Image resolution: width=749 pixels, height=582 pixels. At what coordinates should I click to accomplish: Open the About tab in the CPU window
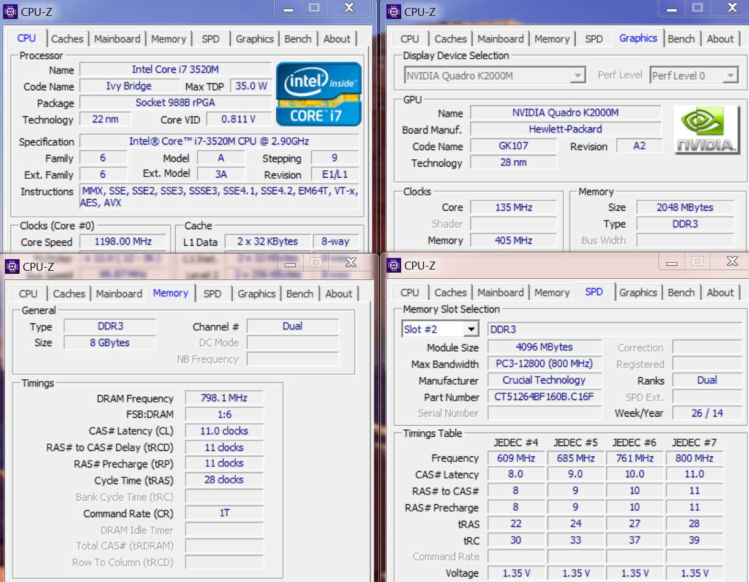(x=337, y=39)
